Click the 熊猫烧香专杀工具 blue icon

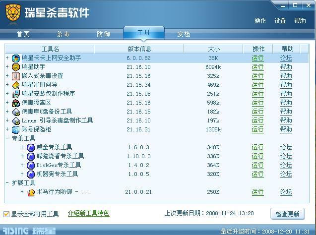pyautogui.click(x=31, y=157)
